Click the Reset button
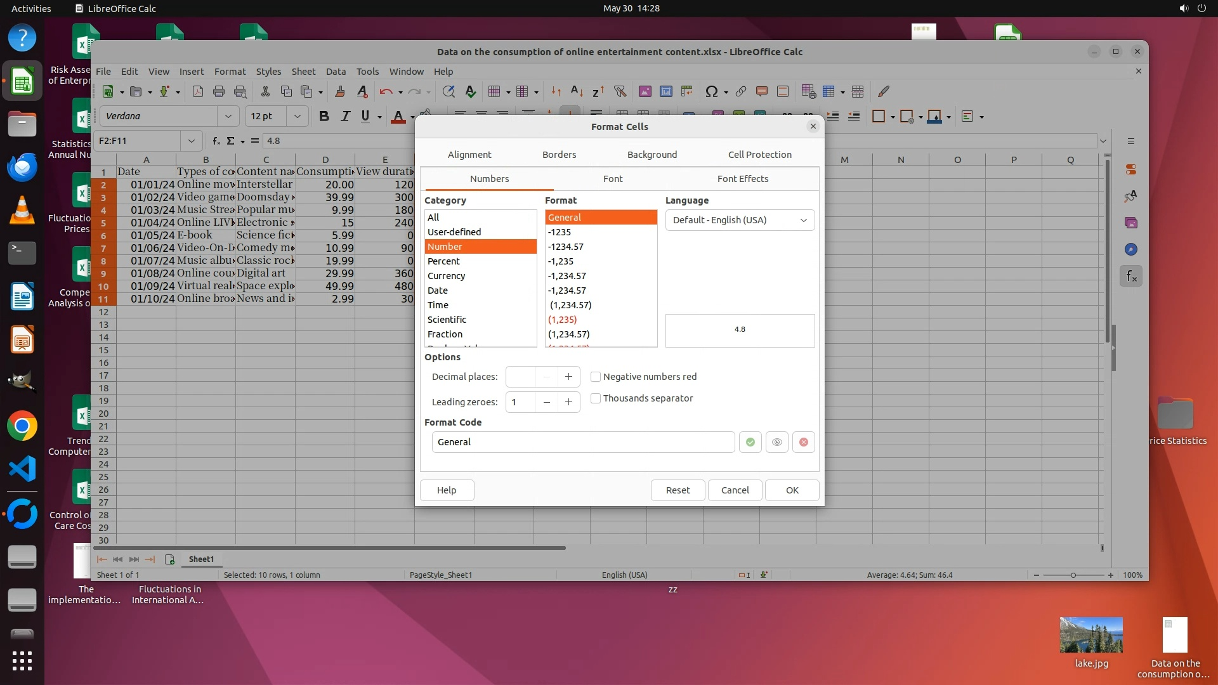The height and width of the screenshot is (685, 1218). tap(678, 490)
